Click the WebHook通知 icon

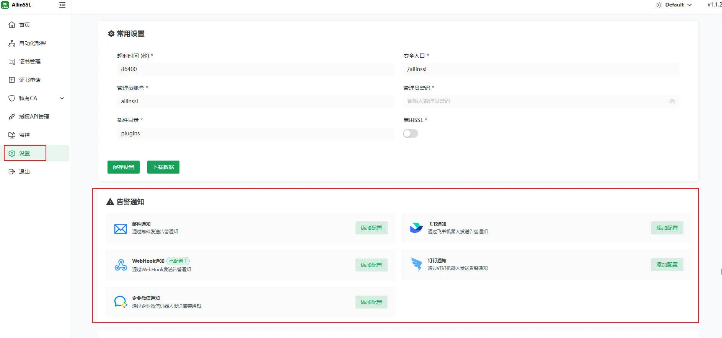[x=121, y=265]
